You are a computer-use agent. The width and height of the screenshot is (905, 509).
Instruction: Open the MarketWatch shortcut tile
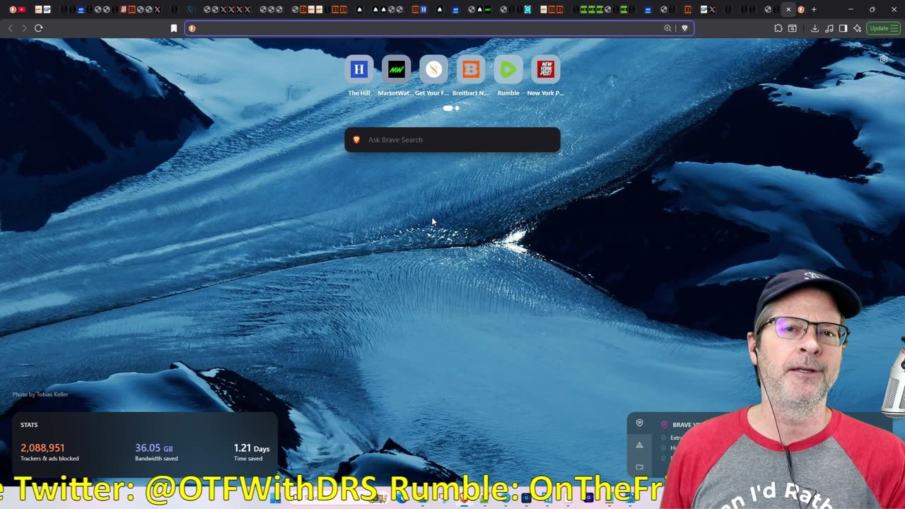click(x=396, y=76)
